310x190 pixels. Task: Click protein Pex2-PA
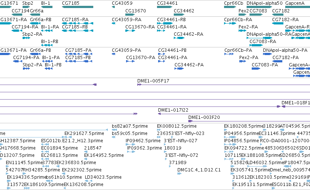click(x=249, y=58)
